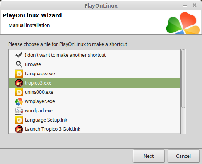Click the magnifying glass Browse icon
The height and width of the screenshot is (164, 202).
19,64
